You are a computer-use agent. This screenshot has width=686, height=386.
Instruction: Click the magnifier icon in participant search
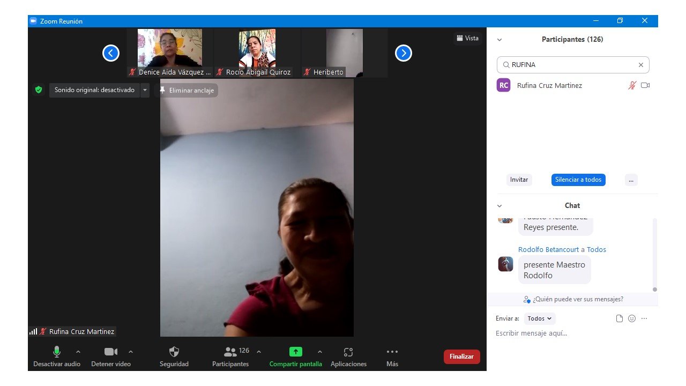coord(506,65)
